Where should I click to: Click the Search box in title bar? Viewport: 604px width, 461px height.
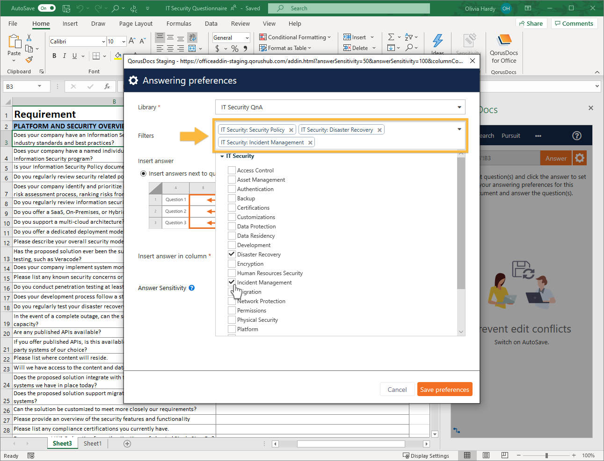tap(349, 8)
